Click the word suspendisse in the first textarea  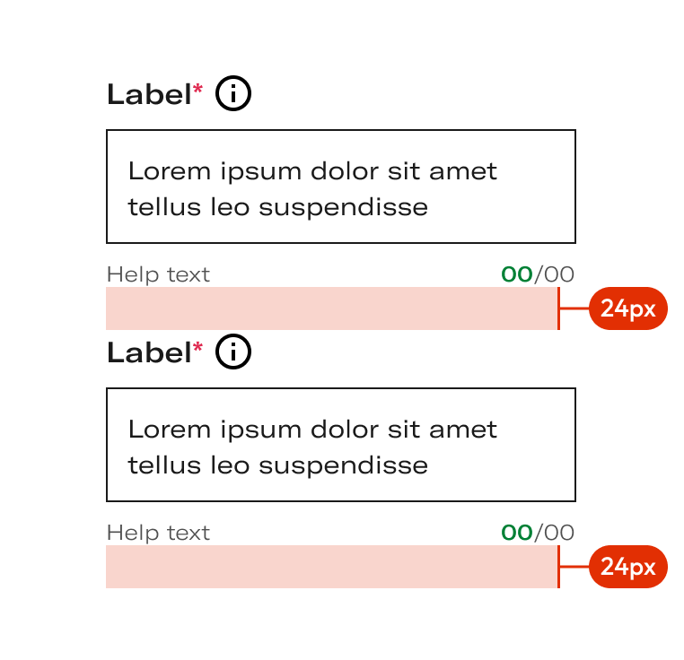tap(343, 207)
